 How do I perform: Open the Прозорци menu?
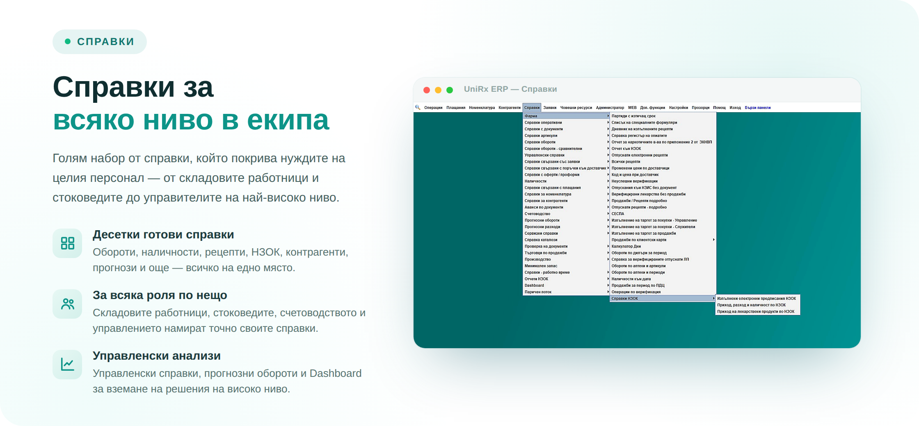click(x=700, y=108)
